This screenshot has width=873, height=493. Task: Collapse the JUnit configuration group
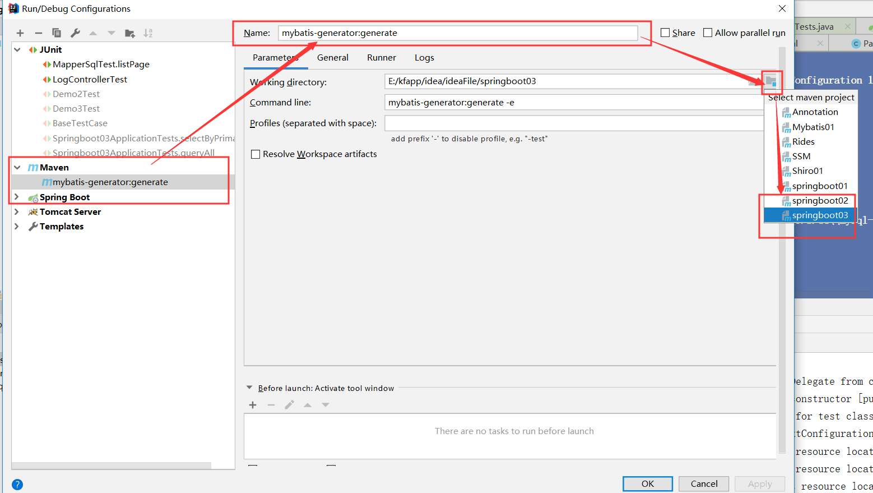click(x=16, y=49)
